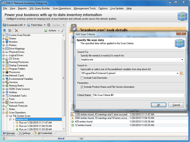Click the browse folder icon beside path
The height and width of the screenshot is (142, 190).
(182, 73)
